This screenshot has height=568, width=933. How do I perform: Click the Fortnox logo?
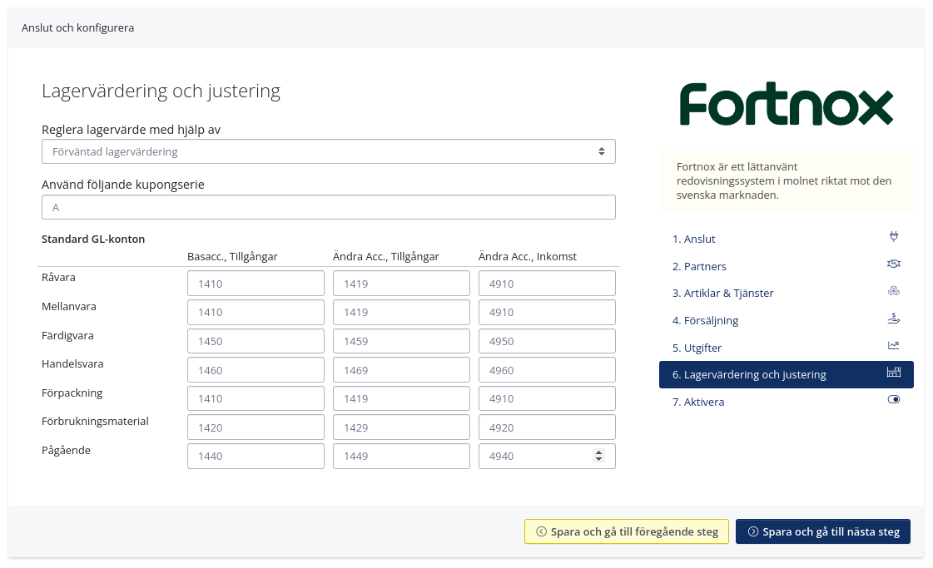[786, 105]
